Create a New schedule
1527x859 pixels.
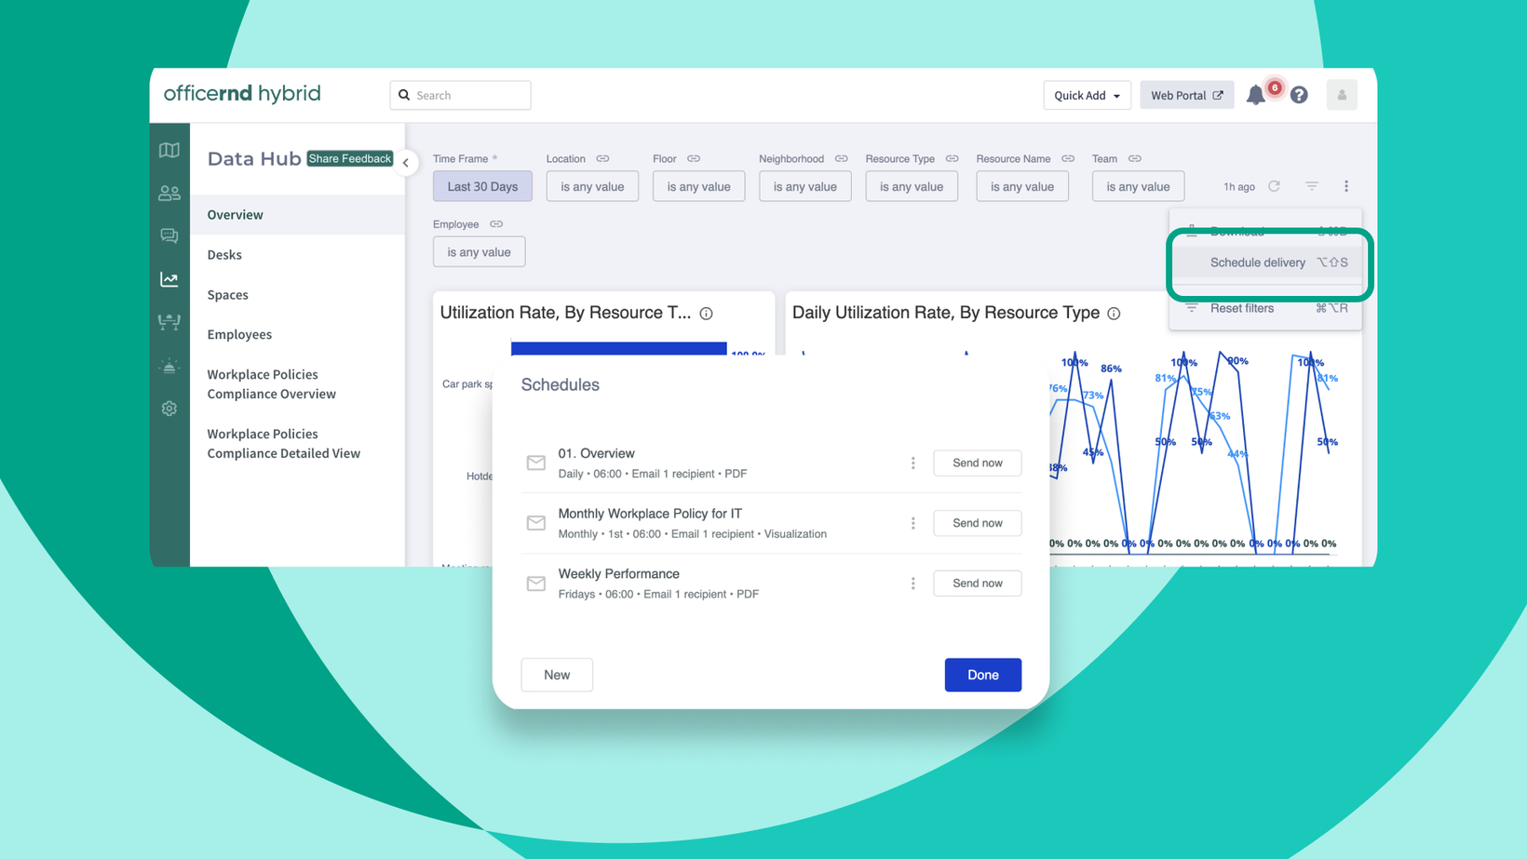[x=557, y=675]
